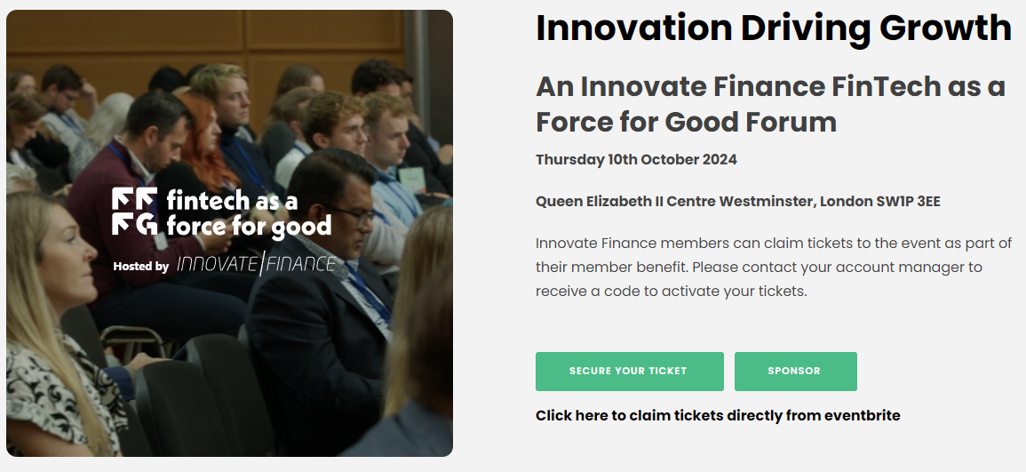
Task: Select the Innovate Finance logo on the photo
Action: click(256, 264)
